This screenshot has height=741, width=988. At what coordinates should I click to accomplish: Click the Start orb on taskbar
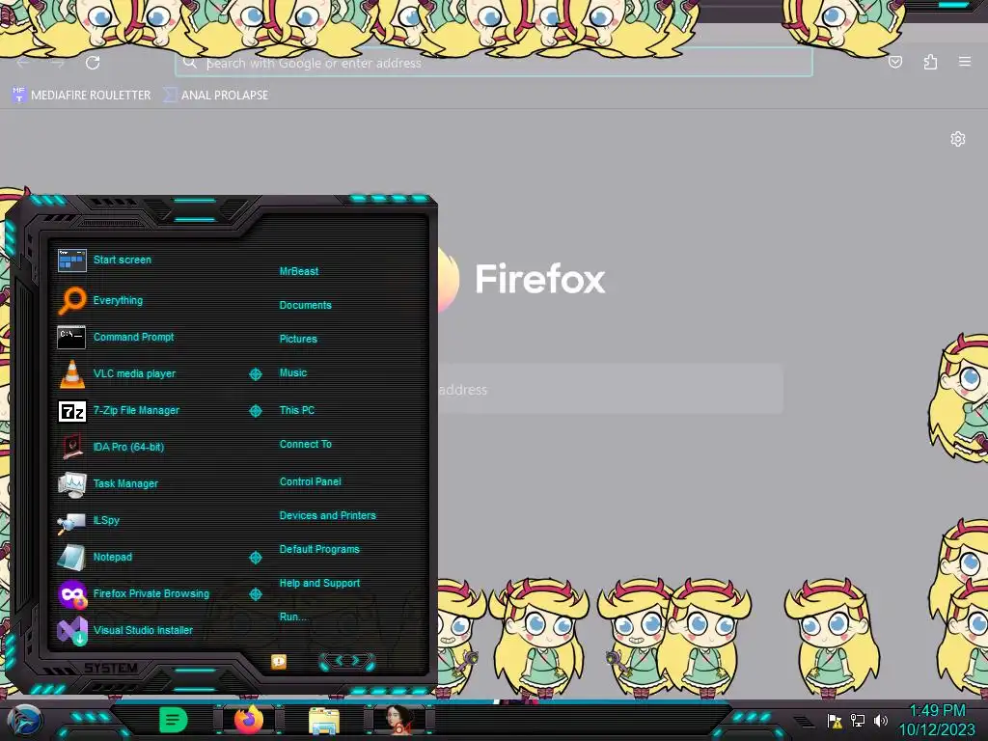(24, 722)
